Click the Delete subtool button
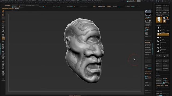The image size is (172, 96). pyautogui.click(x=159, y=69)
